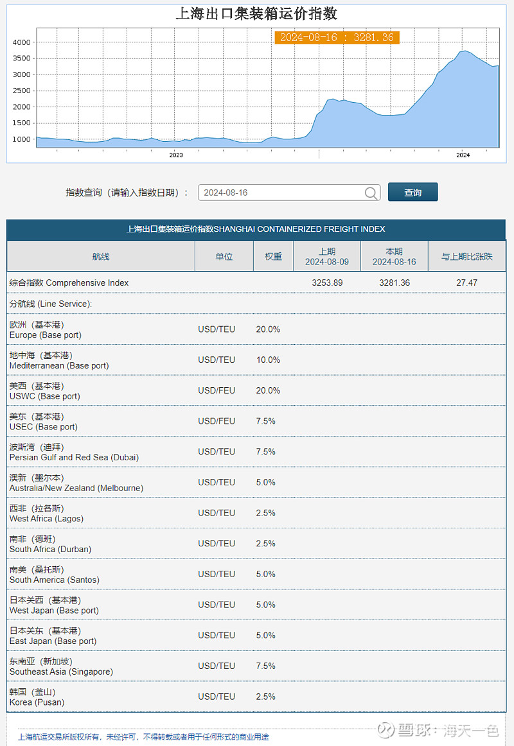Open the Europe (Base port) route row

pyautogui.click(x=46, y=329)
